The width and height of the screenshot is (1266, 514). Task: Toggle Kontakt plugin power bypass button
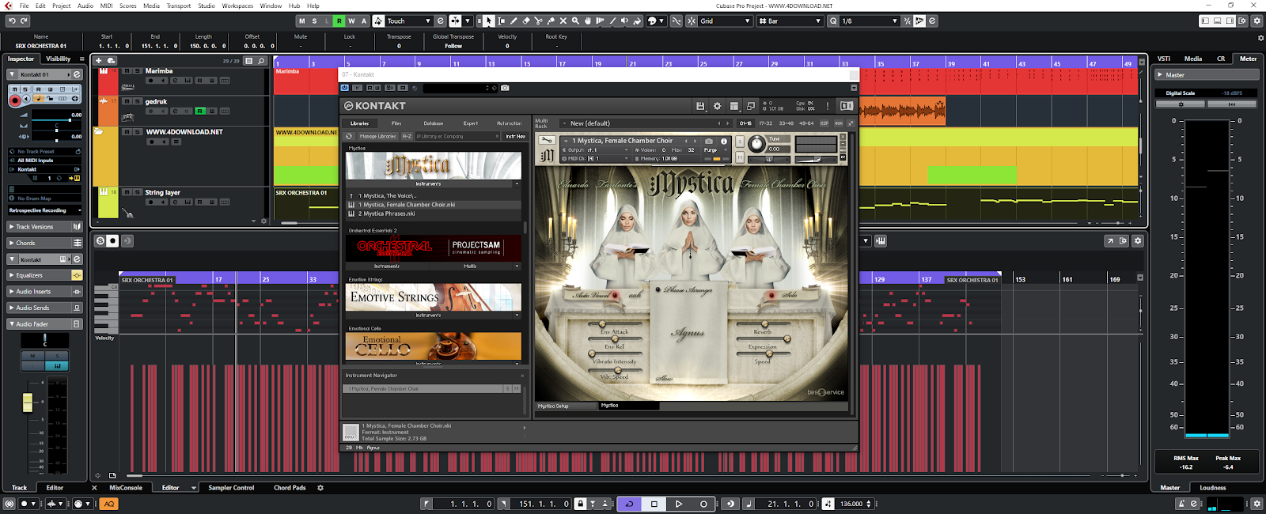[345, 88]
